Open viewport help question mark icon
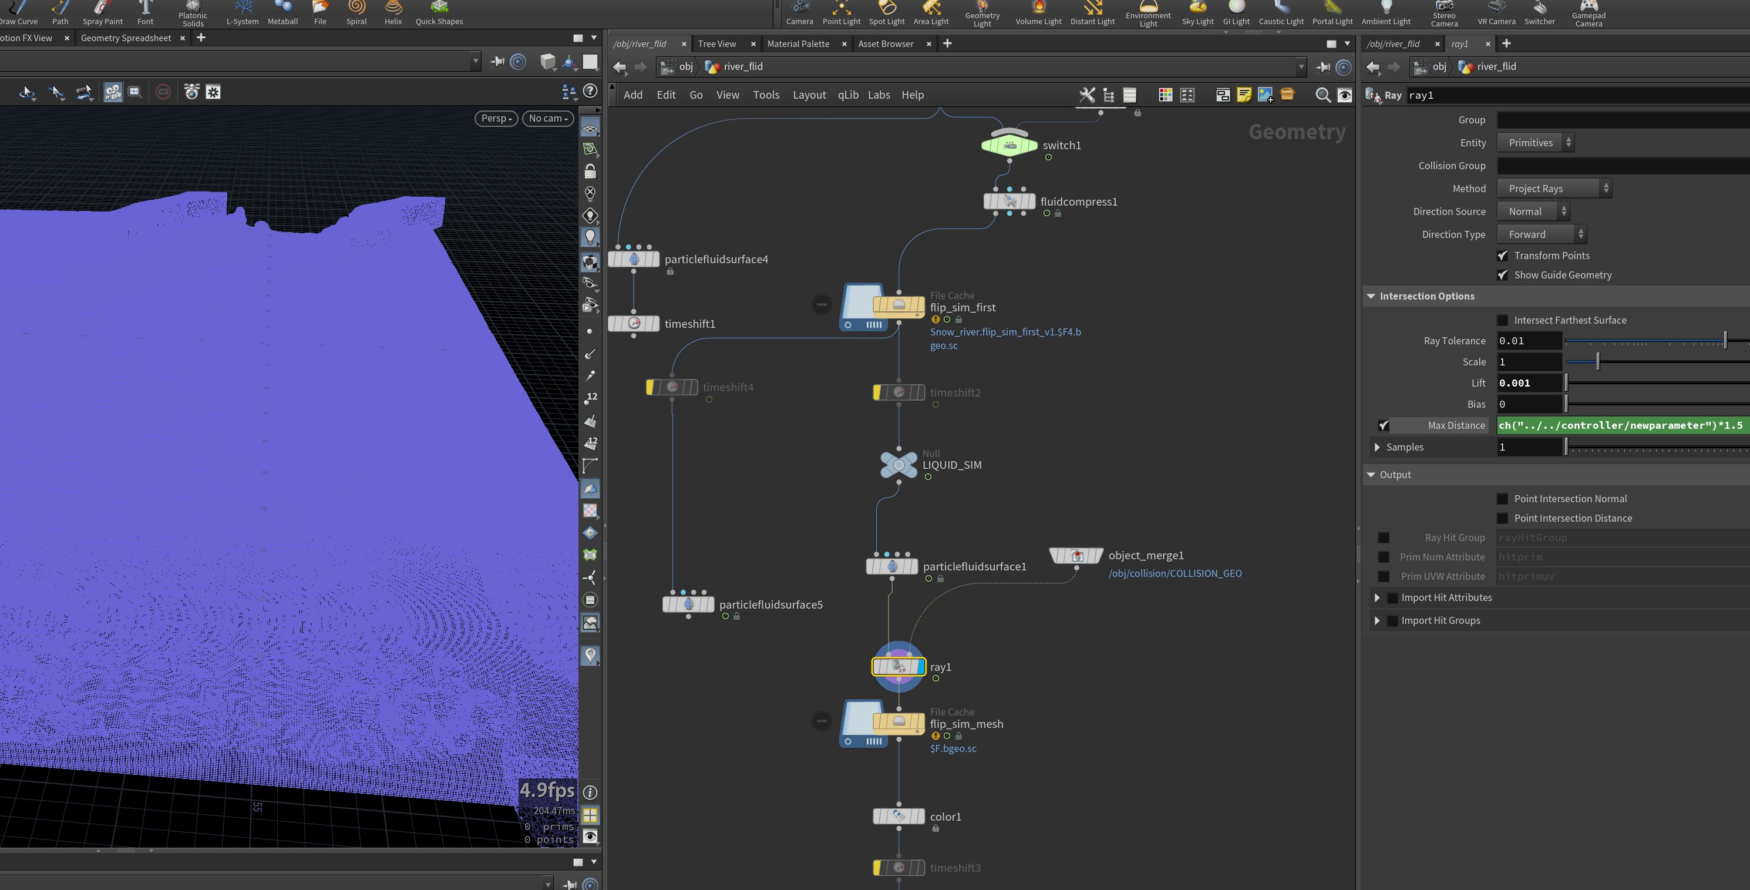 [x=590, y=91]
